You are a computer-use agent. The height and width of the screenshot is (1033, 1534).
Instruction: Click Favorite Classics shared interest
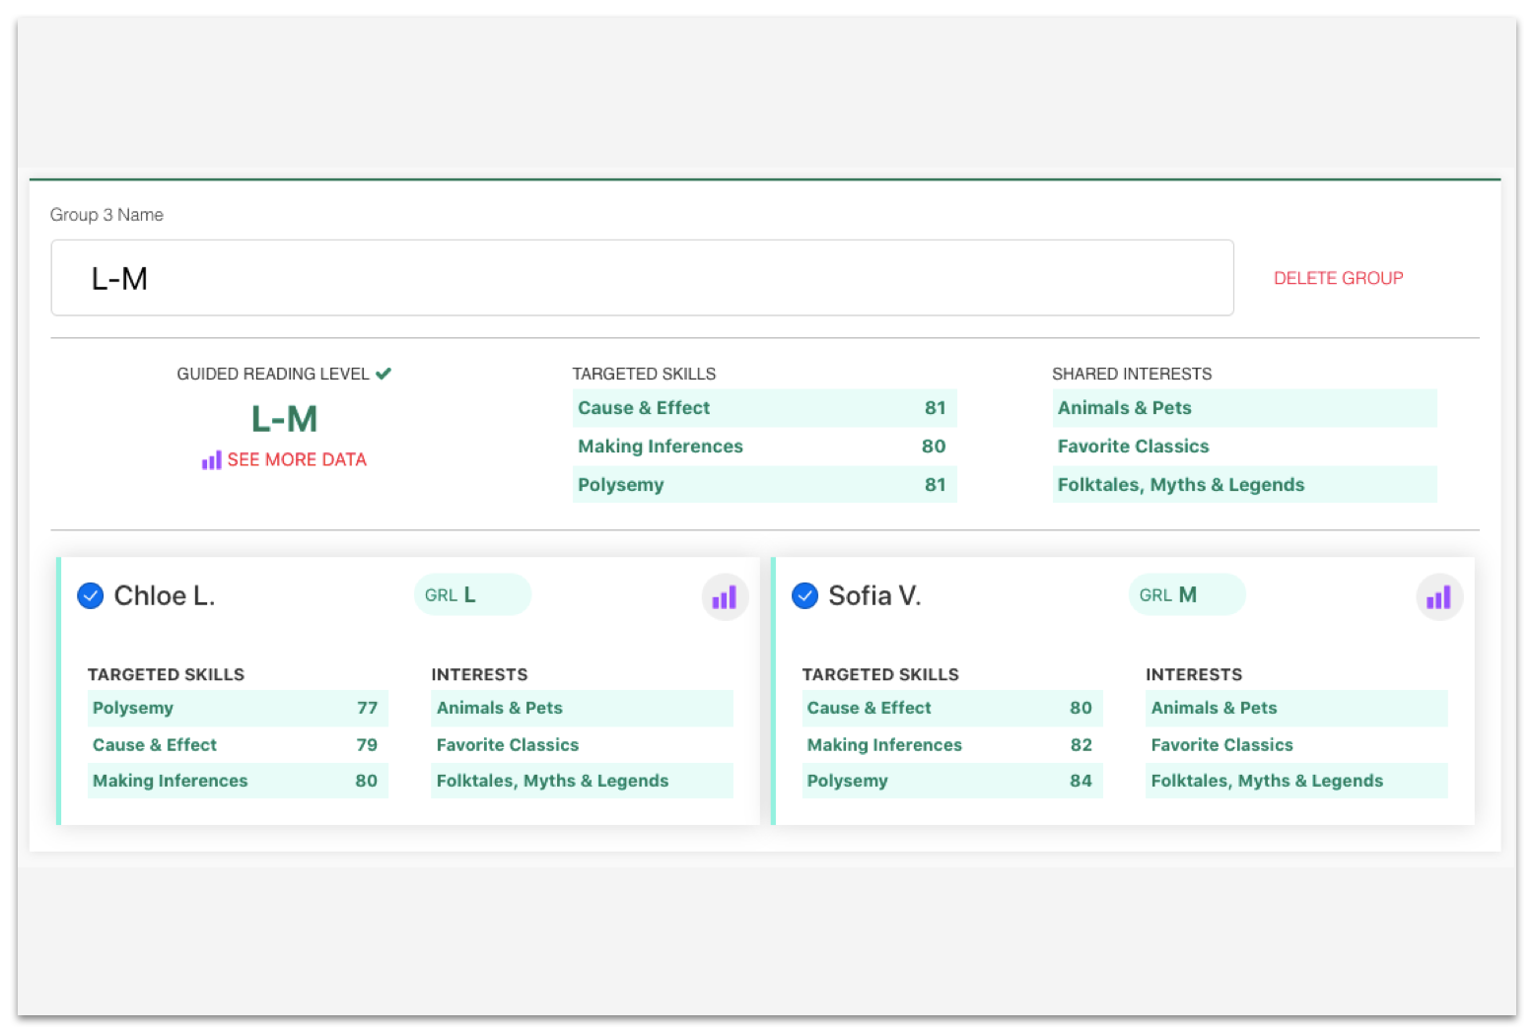point(1243,447)
